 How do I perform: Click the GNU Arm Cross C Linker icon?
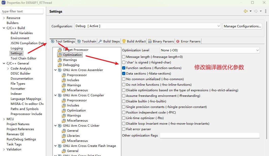tap(60, 126)
